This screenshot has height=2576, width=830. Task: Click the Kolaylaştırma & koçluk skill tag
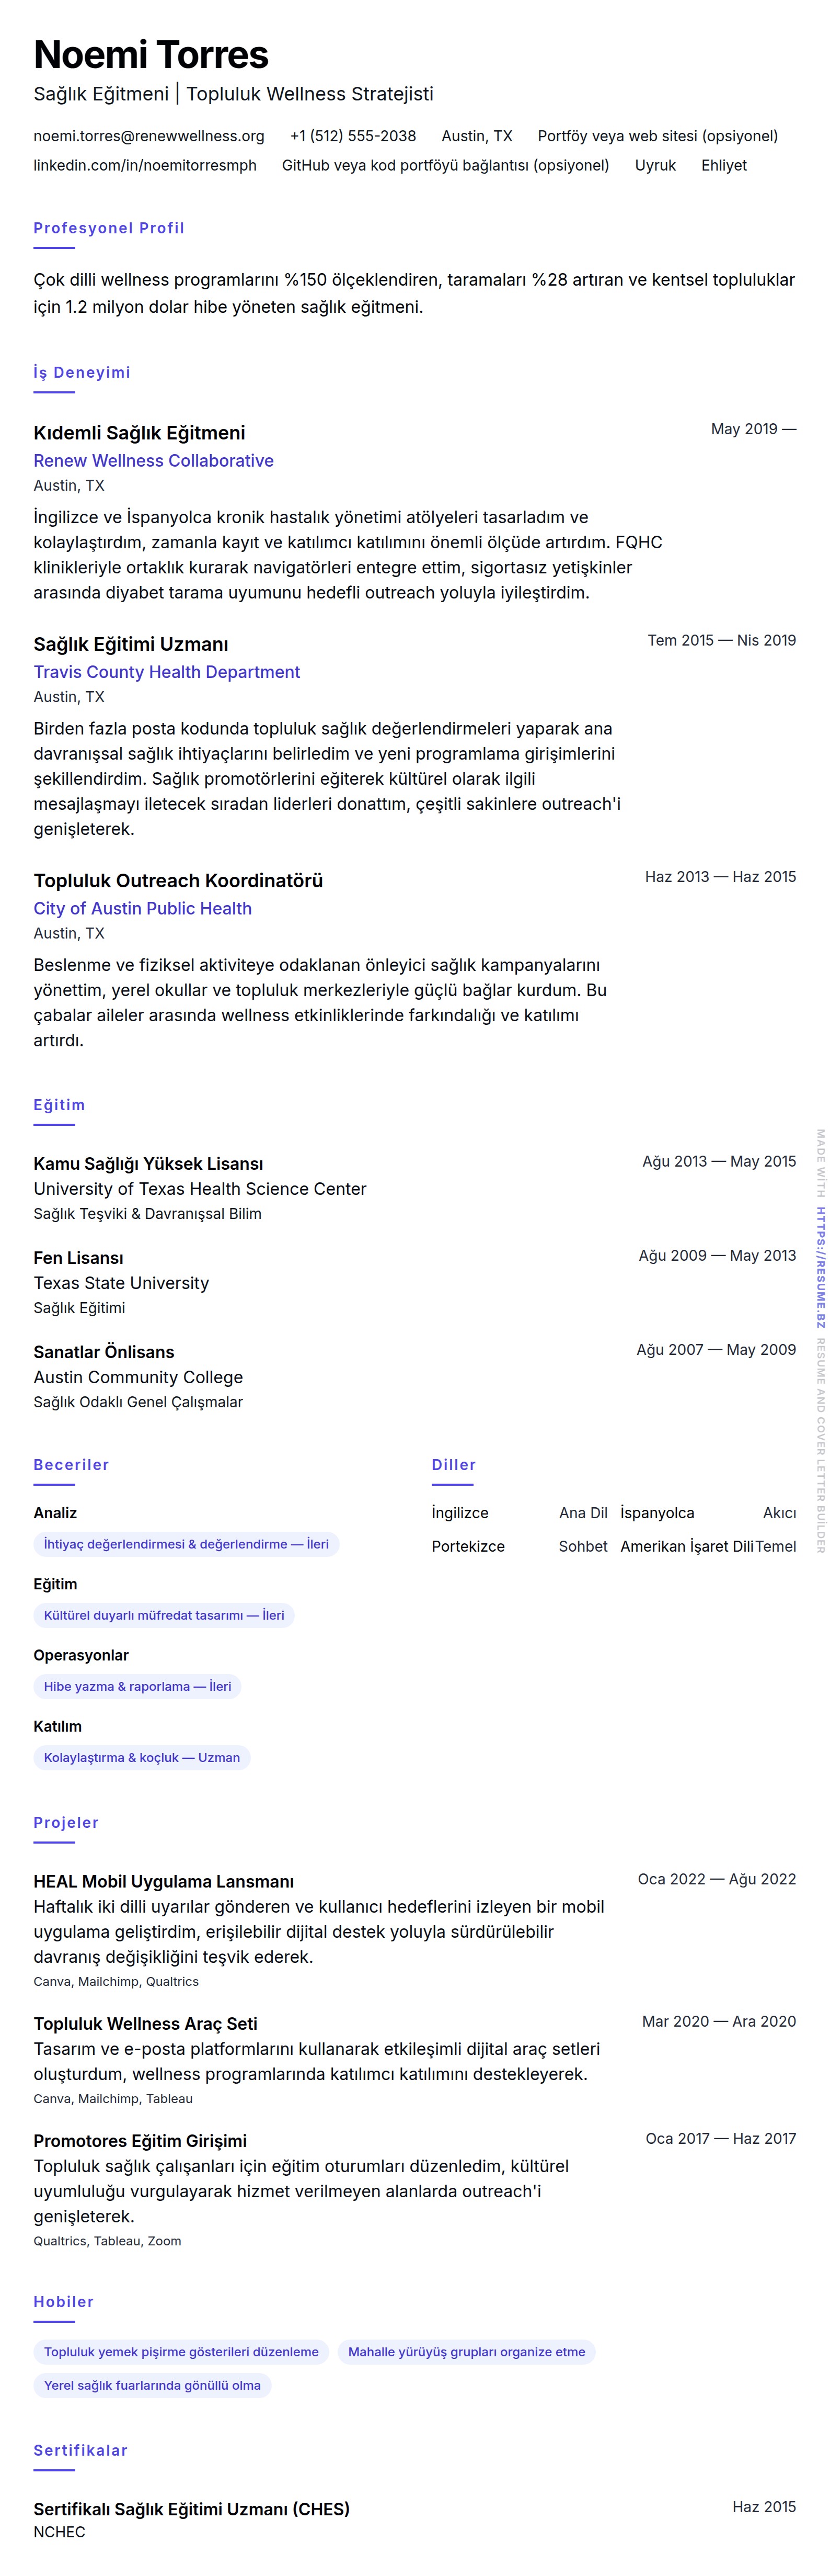[x=142, y=1757]
